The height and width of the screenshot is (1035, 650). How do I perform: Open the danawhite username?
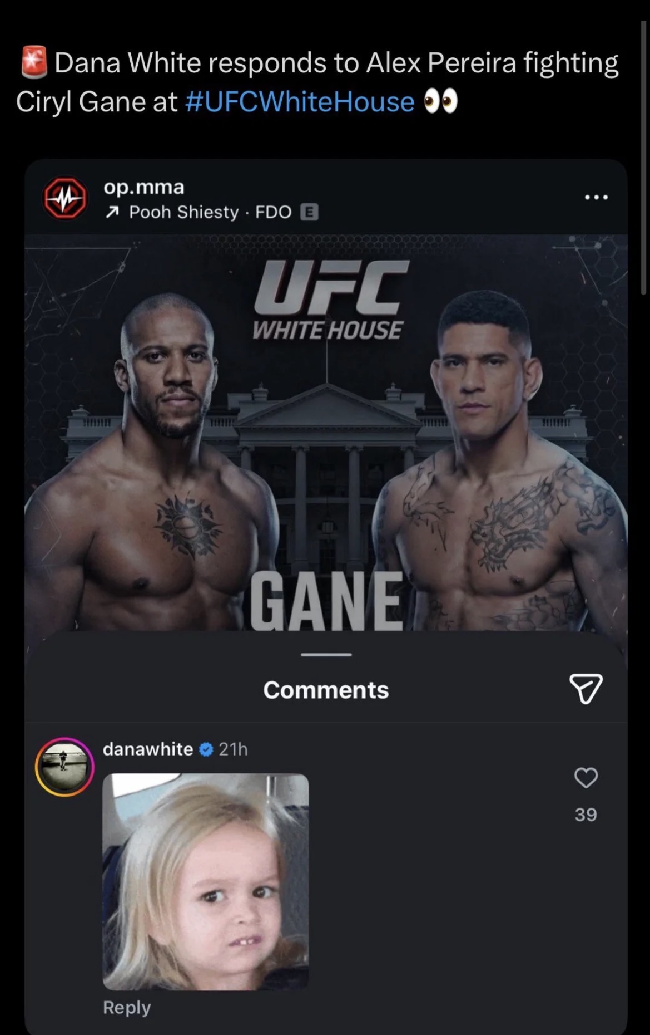click(x=148, y=749)
